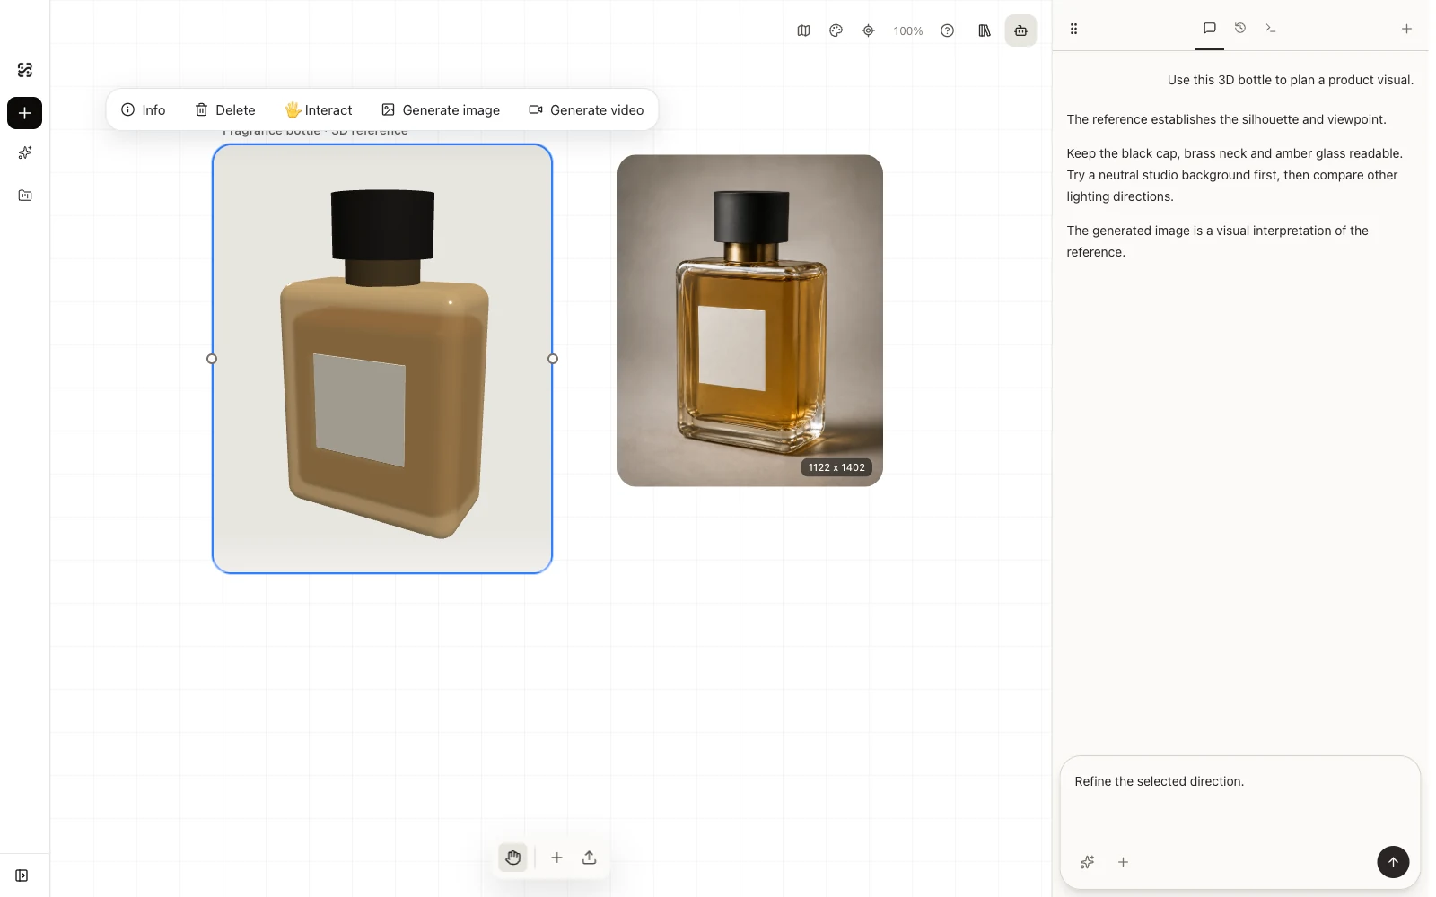This screenshot has height=897, width=1436.
Task: Switch to the history tab
Action: [x=1240, y=28]
